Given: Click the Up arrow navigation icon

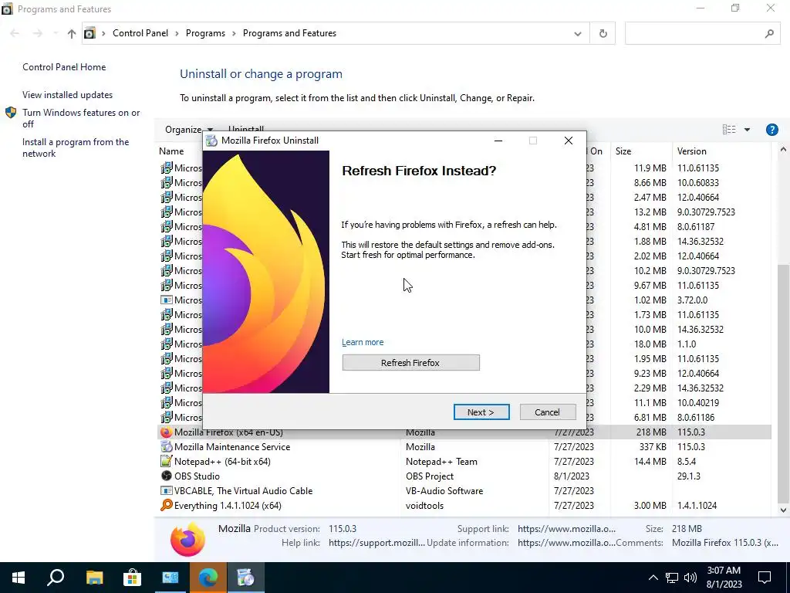Looking at the screenshot, I should tap(72, 34).
